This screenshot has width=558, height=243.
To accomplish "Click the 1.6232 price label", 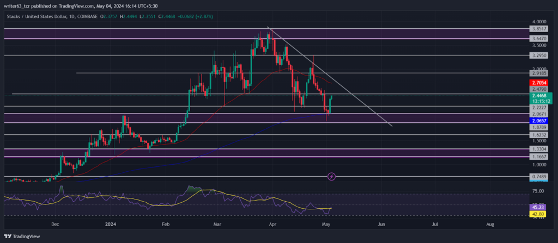I will 538,135.
